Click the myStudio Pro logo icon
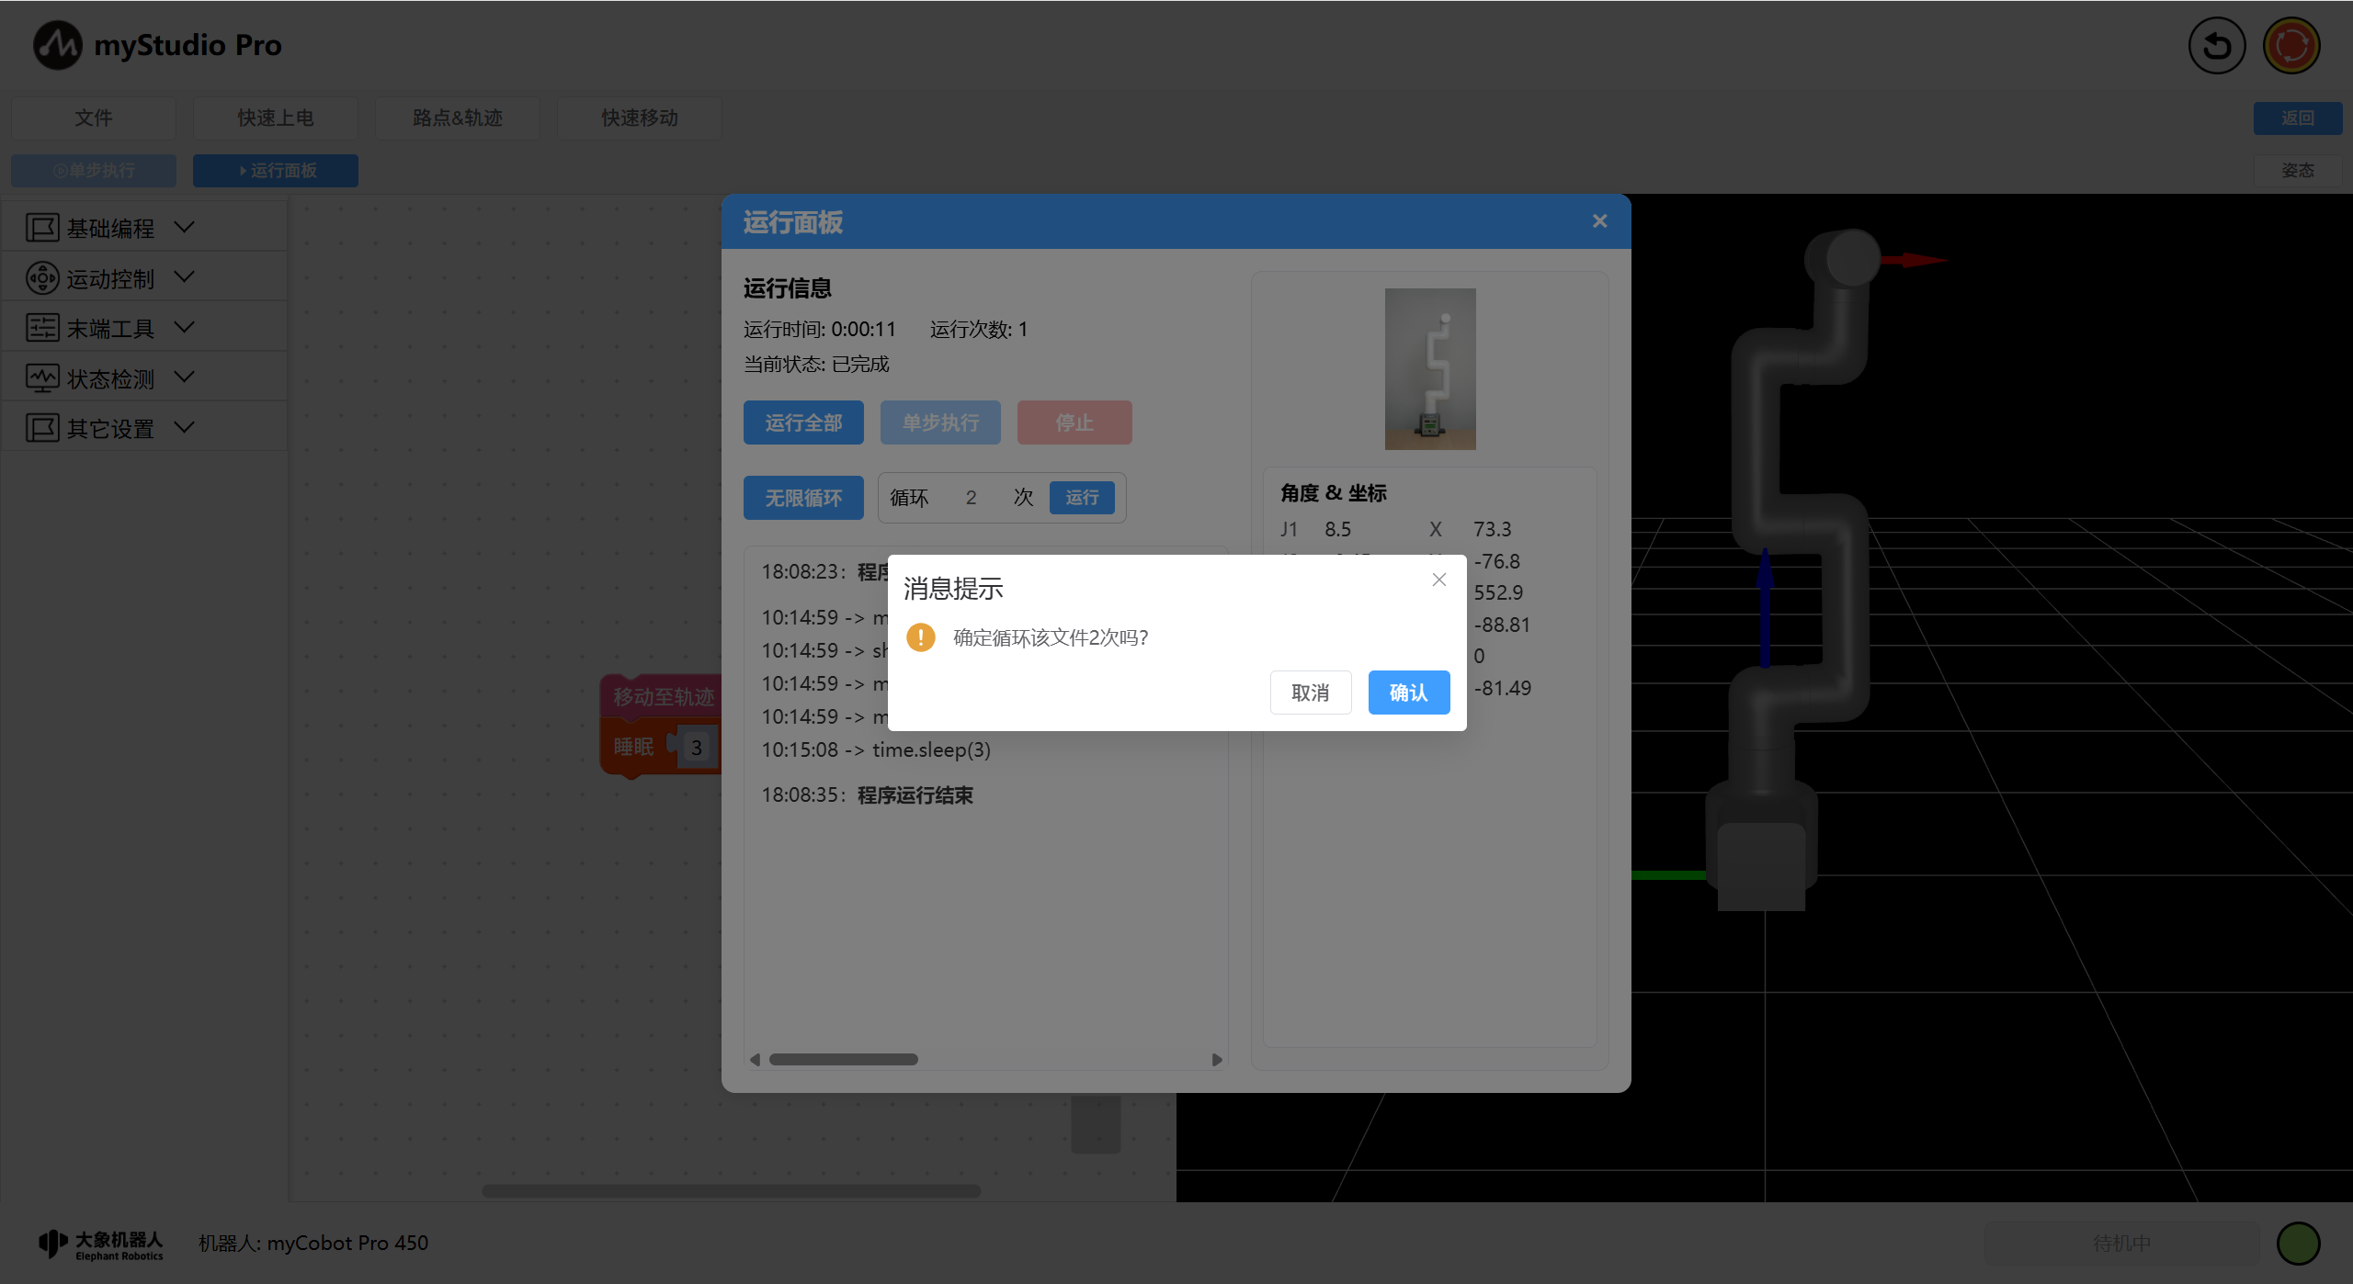 point(58,45)
